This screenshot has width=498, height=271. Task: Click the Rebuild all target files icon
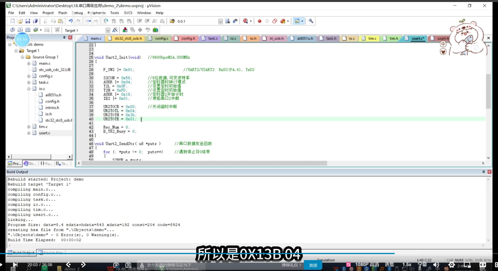coord(28,30)
